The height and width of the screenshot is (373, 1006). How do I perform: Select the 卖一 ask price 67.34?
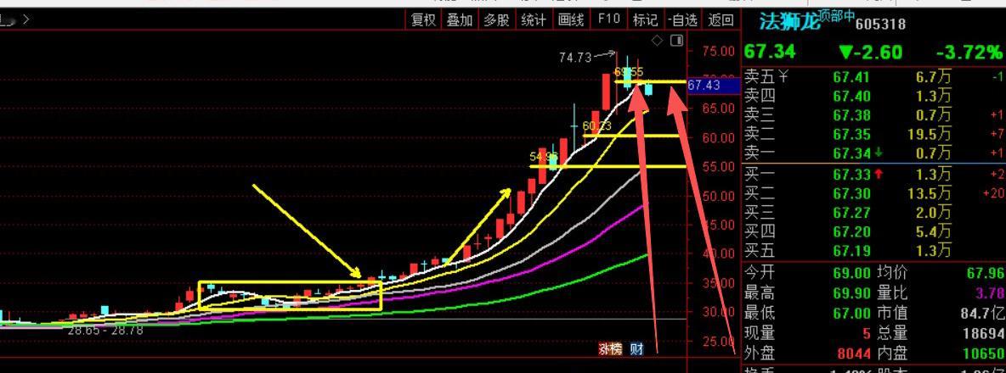[x=851, y=153]
